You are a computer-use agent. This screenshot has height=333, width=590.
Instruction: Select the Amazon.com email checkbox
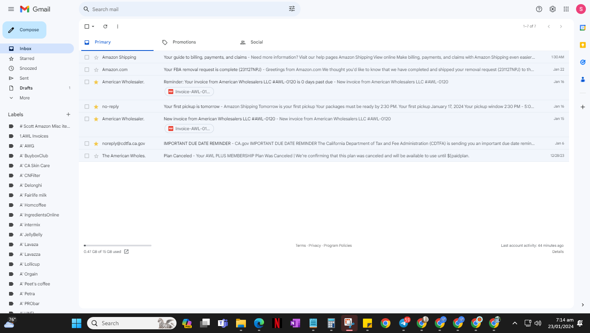(87, 69)
